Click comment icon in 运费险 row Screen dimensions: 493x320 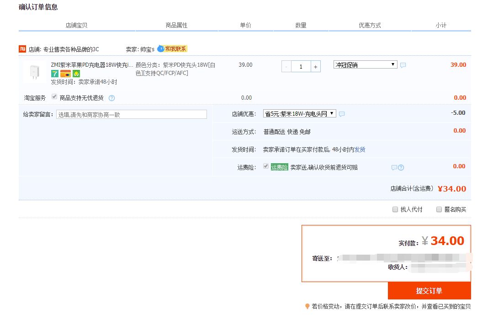coord(394,167)
